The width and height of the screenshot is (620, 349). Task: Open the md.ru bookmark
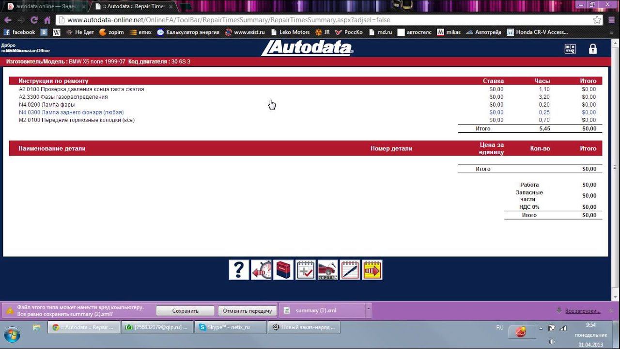point(381,32)
